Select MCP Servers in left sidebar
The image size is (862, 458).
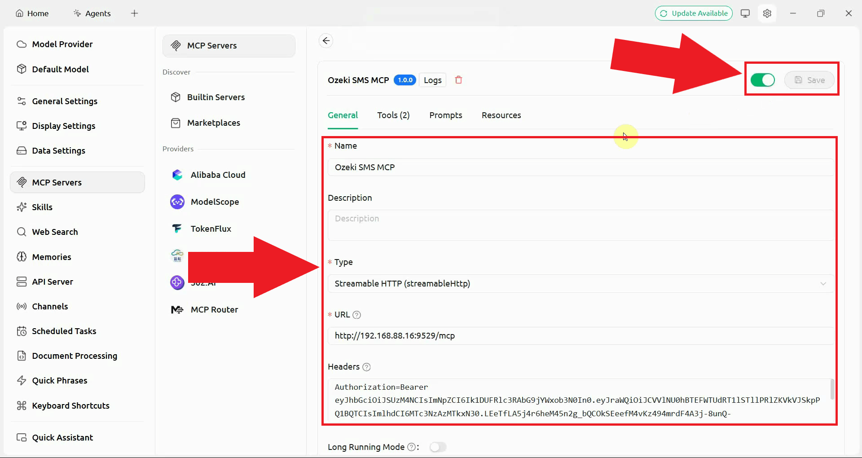77,182
